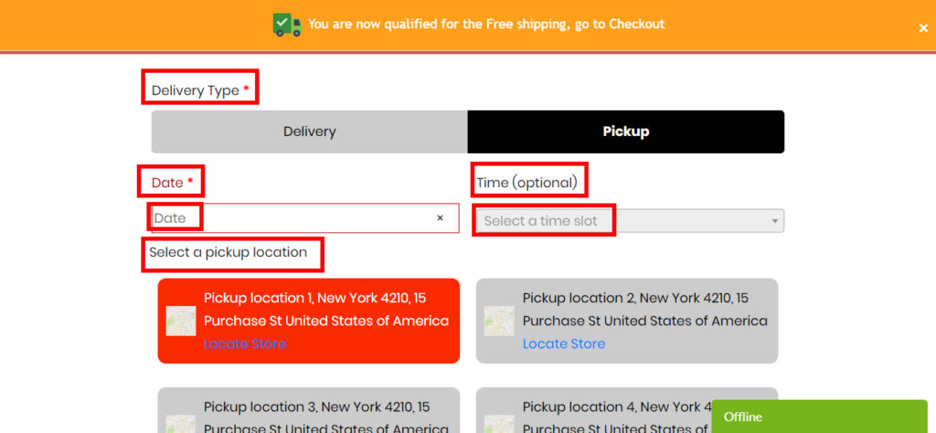Clear the Date field with the x icon

[x=440, y=218]
